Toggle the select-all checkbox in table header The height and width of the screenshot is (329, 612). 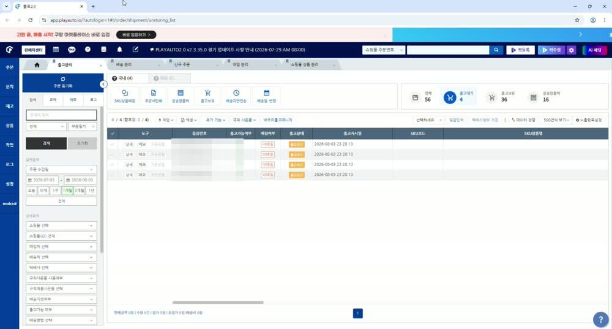(113, 134)
